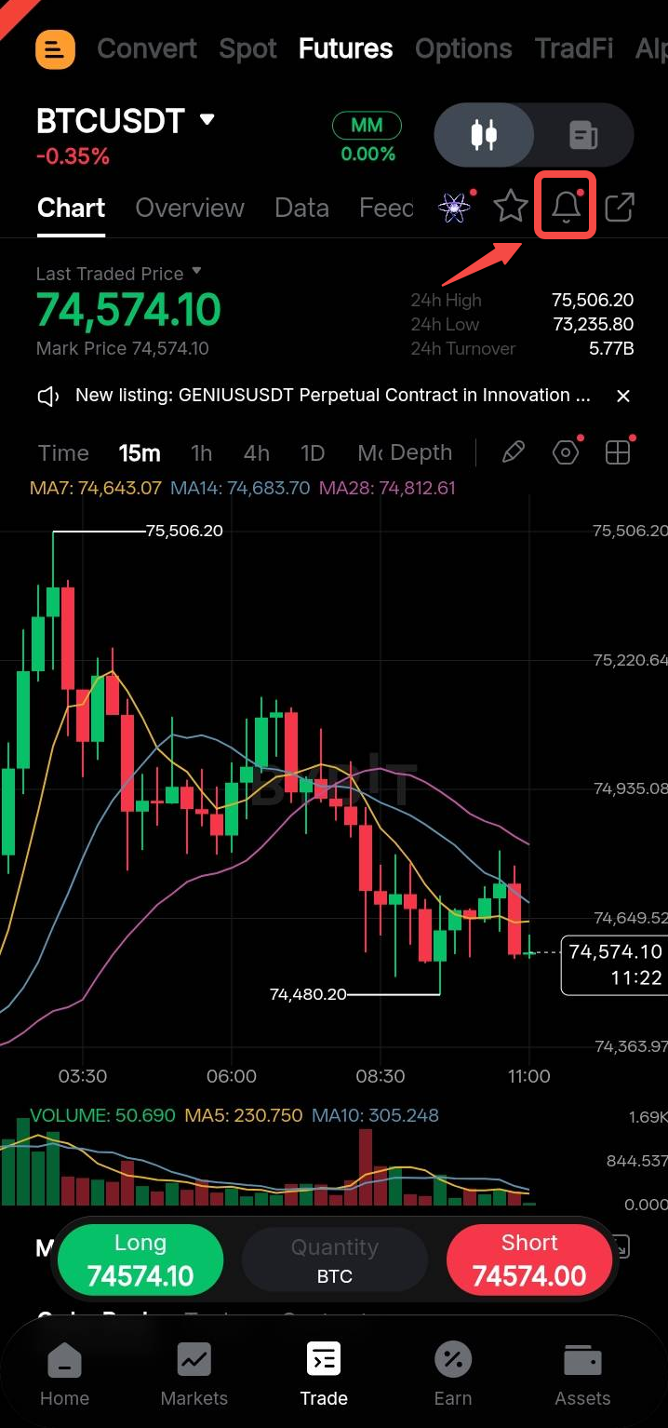Open the Options section tab
Viewport: 668px width, 1428px height.
[x=463, y=48]
